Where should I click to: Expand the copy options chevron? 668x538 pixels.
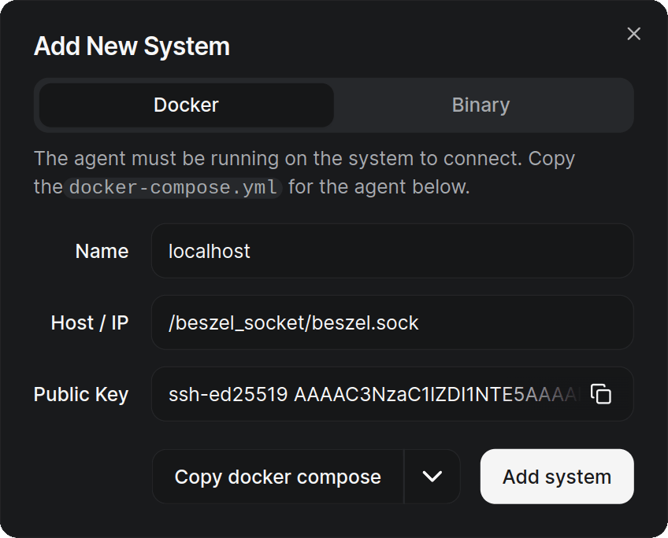click(x=432, y=477)
